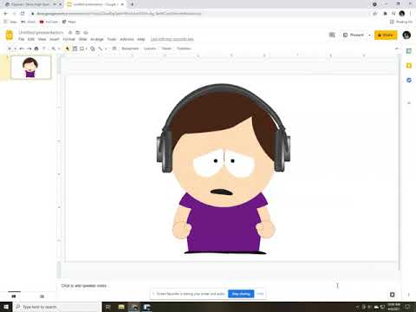This screenshot has width=416, height=312.
Task: Hide the toolbar menus with collapse arrow
Action: 397,49
